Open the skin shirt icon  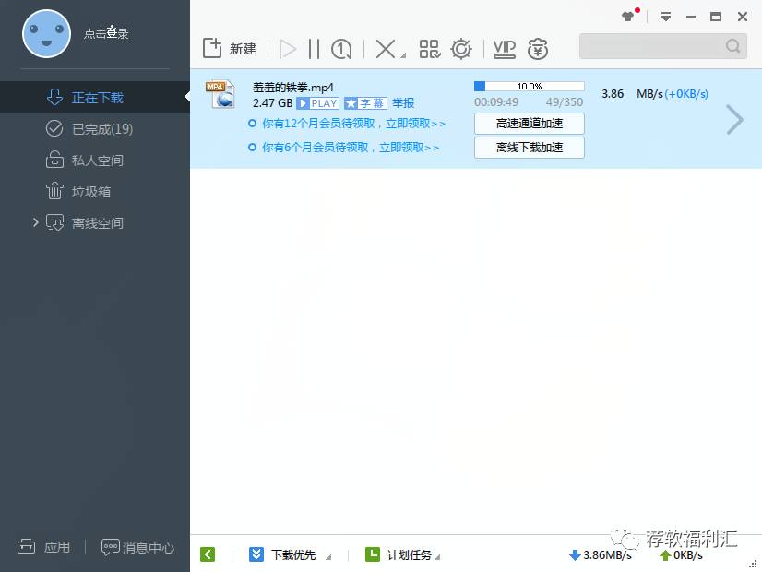coord(628,17)
